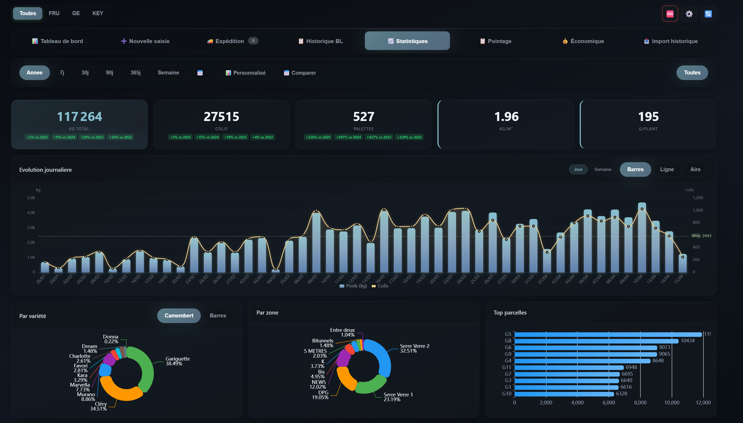Click the truck icon on Expédition tab
Image resolution: width=743 pixels, height=423 pixels.
pyautogui.click(x=210, y=41)
